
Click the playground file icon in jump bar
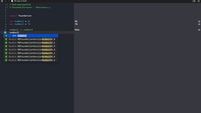point(12,1)
